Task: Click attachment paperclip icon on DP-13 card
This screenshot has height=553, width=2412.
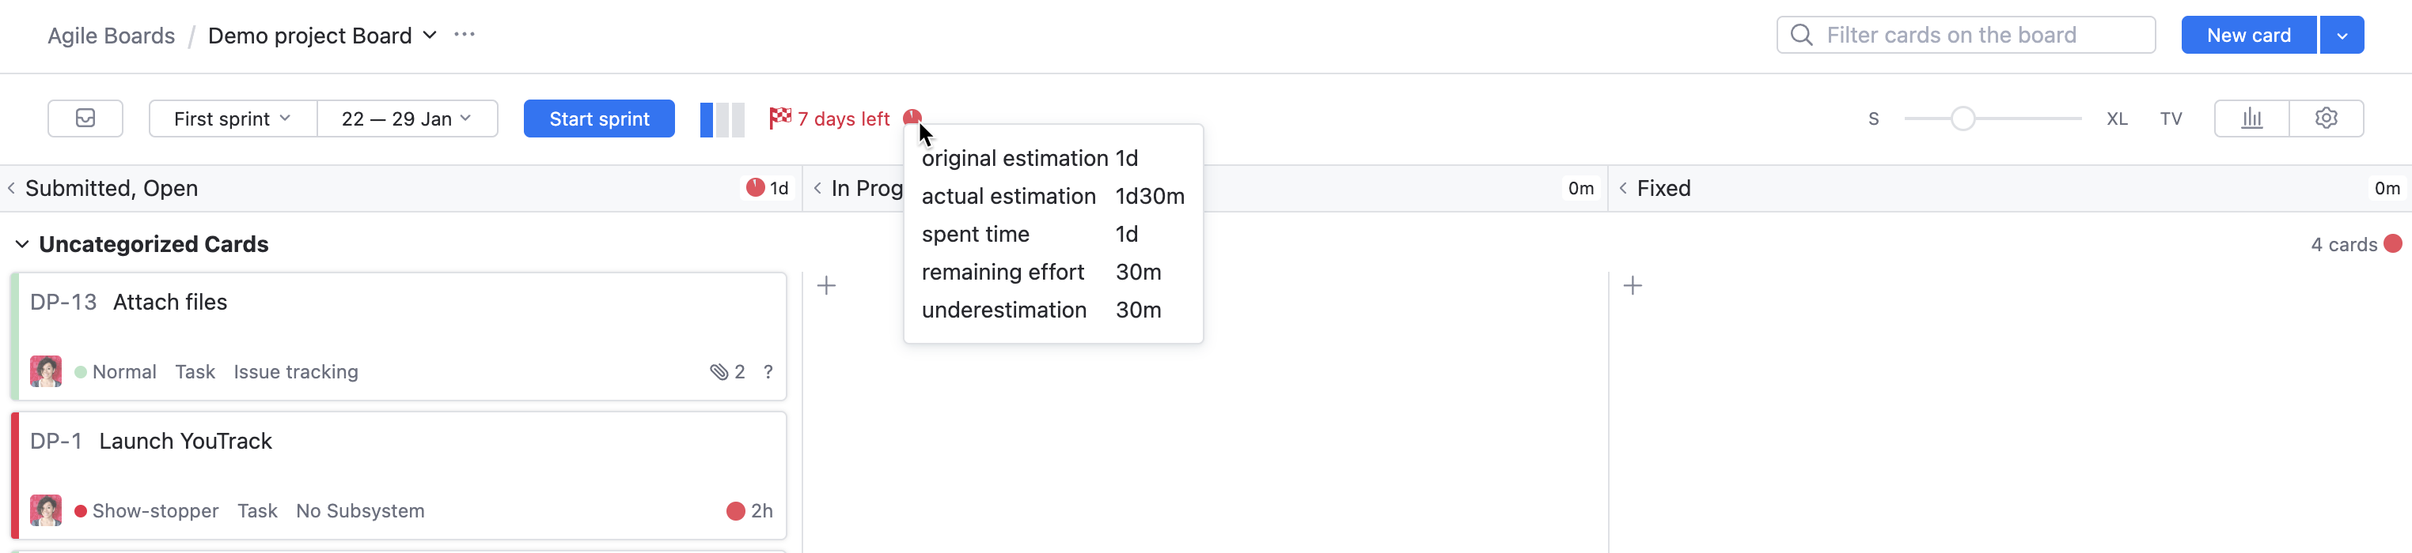Action: pyautogui.click(x=719, y=372)
